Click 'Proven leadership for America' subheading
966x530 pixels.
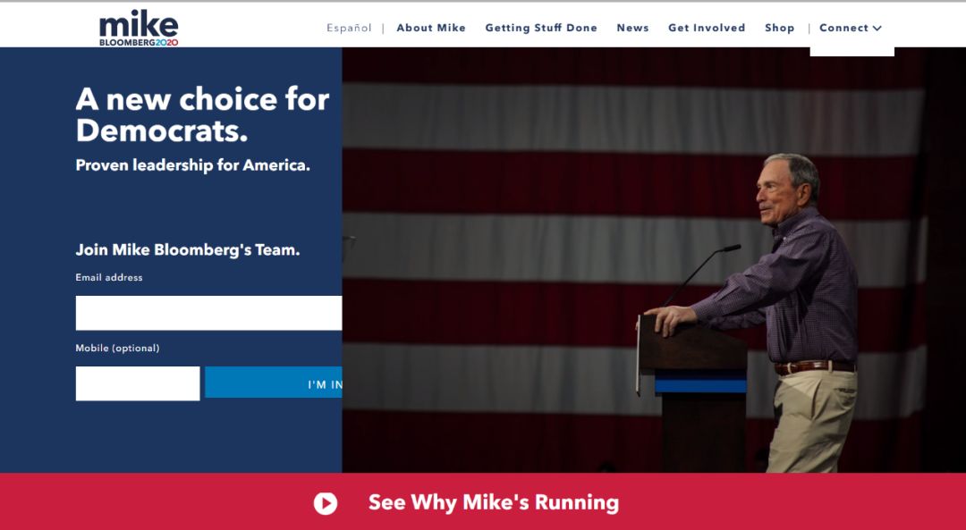(192, 165)
